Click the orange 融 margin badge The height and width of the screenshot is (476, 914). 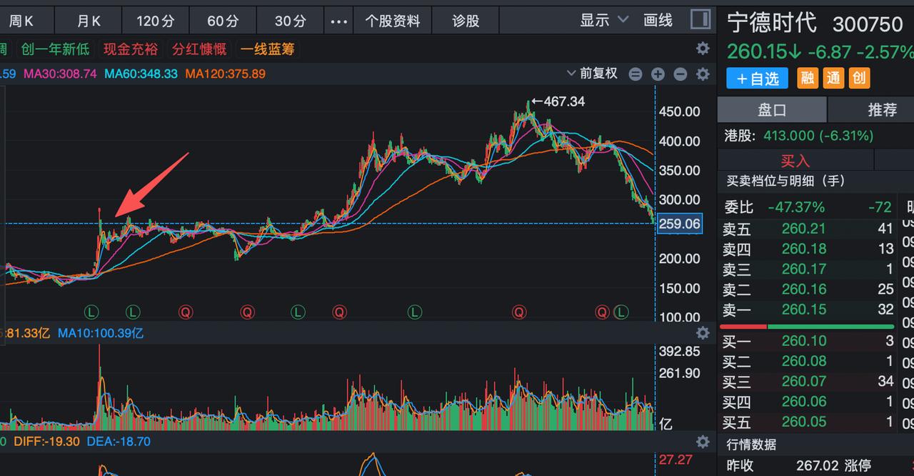coord(808,78)
